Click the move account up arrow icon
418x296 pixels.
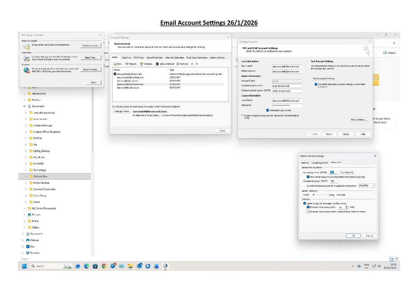(x=192, y=64)
